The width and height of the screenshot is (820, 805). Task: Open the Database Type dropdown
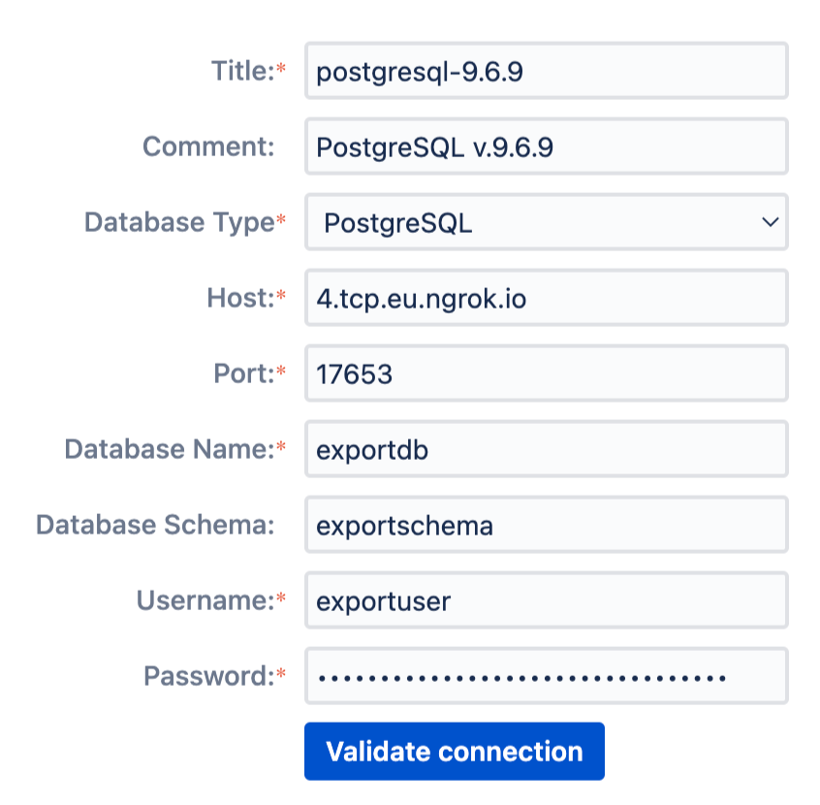546,222
